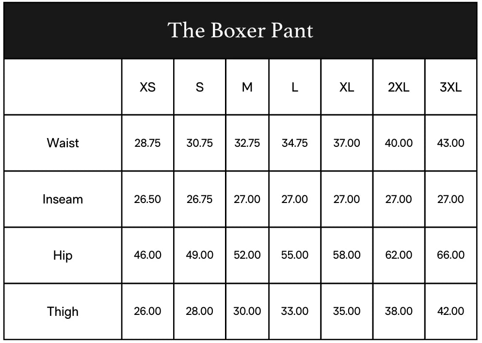Viewport: 482px width, 343px height.
Task: Choose the L size column header
Action: coord(294,87)
